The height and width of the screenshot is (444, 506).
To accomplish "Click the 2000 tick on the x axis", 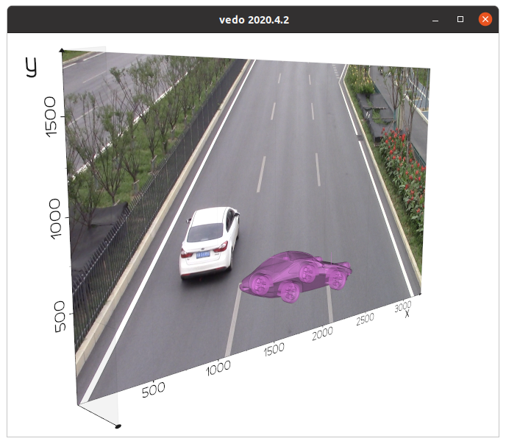I will pos(322,334).
